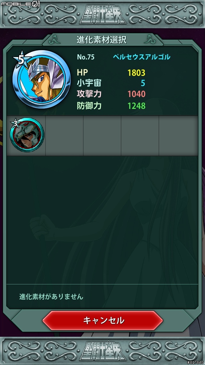
Task: Tap the 小宇宙 stat value 5
Action: point(143,84)
